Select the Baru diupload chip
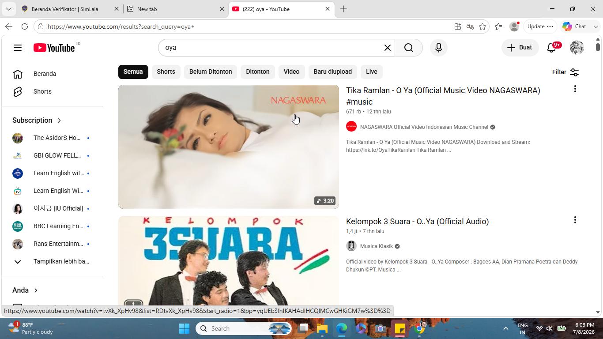The height and width of the screenshot is (339, 603). pyautogui.click(x=333, y=72)
